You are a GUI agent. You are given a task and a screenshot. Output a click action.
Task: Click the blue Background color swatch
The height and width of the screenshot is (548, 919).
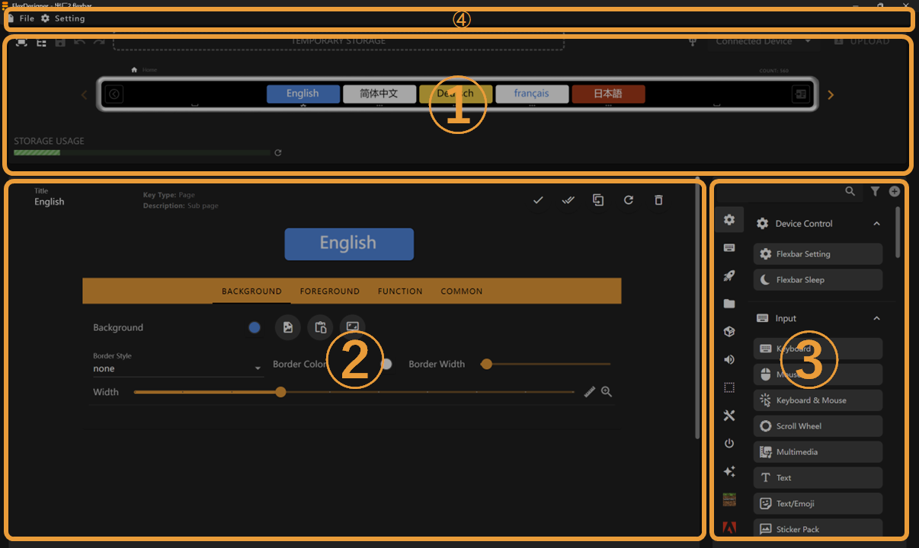(x=255, y=327)
